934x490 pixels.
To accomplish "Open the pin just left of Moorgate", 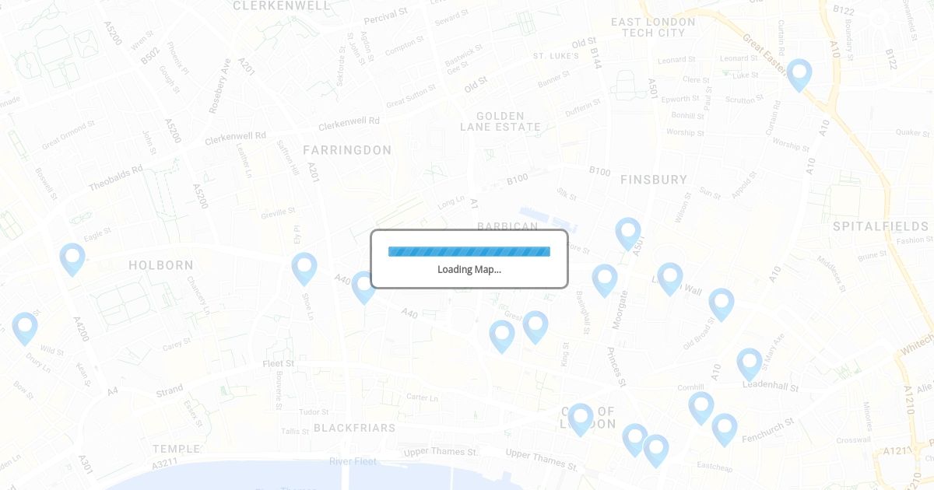I will click(605, 280).
